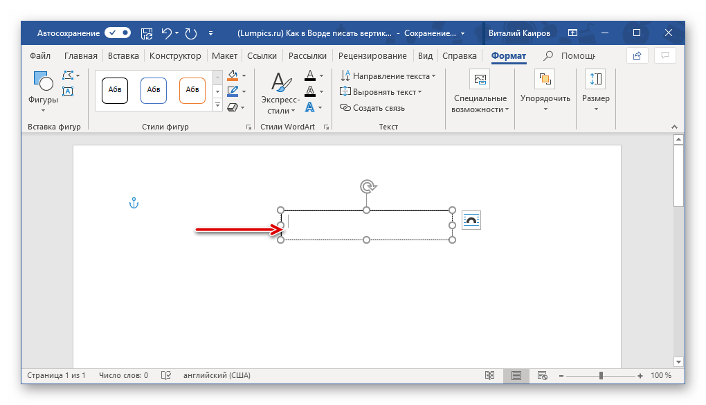706x405 pixels.
Task: Open document title save location dropdown
Action: (462, 33)
